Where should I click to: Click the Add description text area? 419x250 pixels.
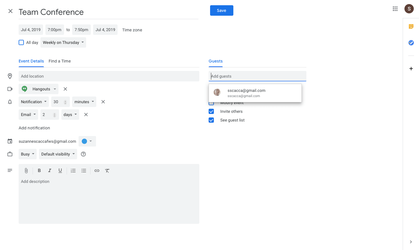pos(109,200)
